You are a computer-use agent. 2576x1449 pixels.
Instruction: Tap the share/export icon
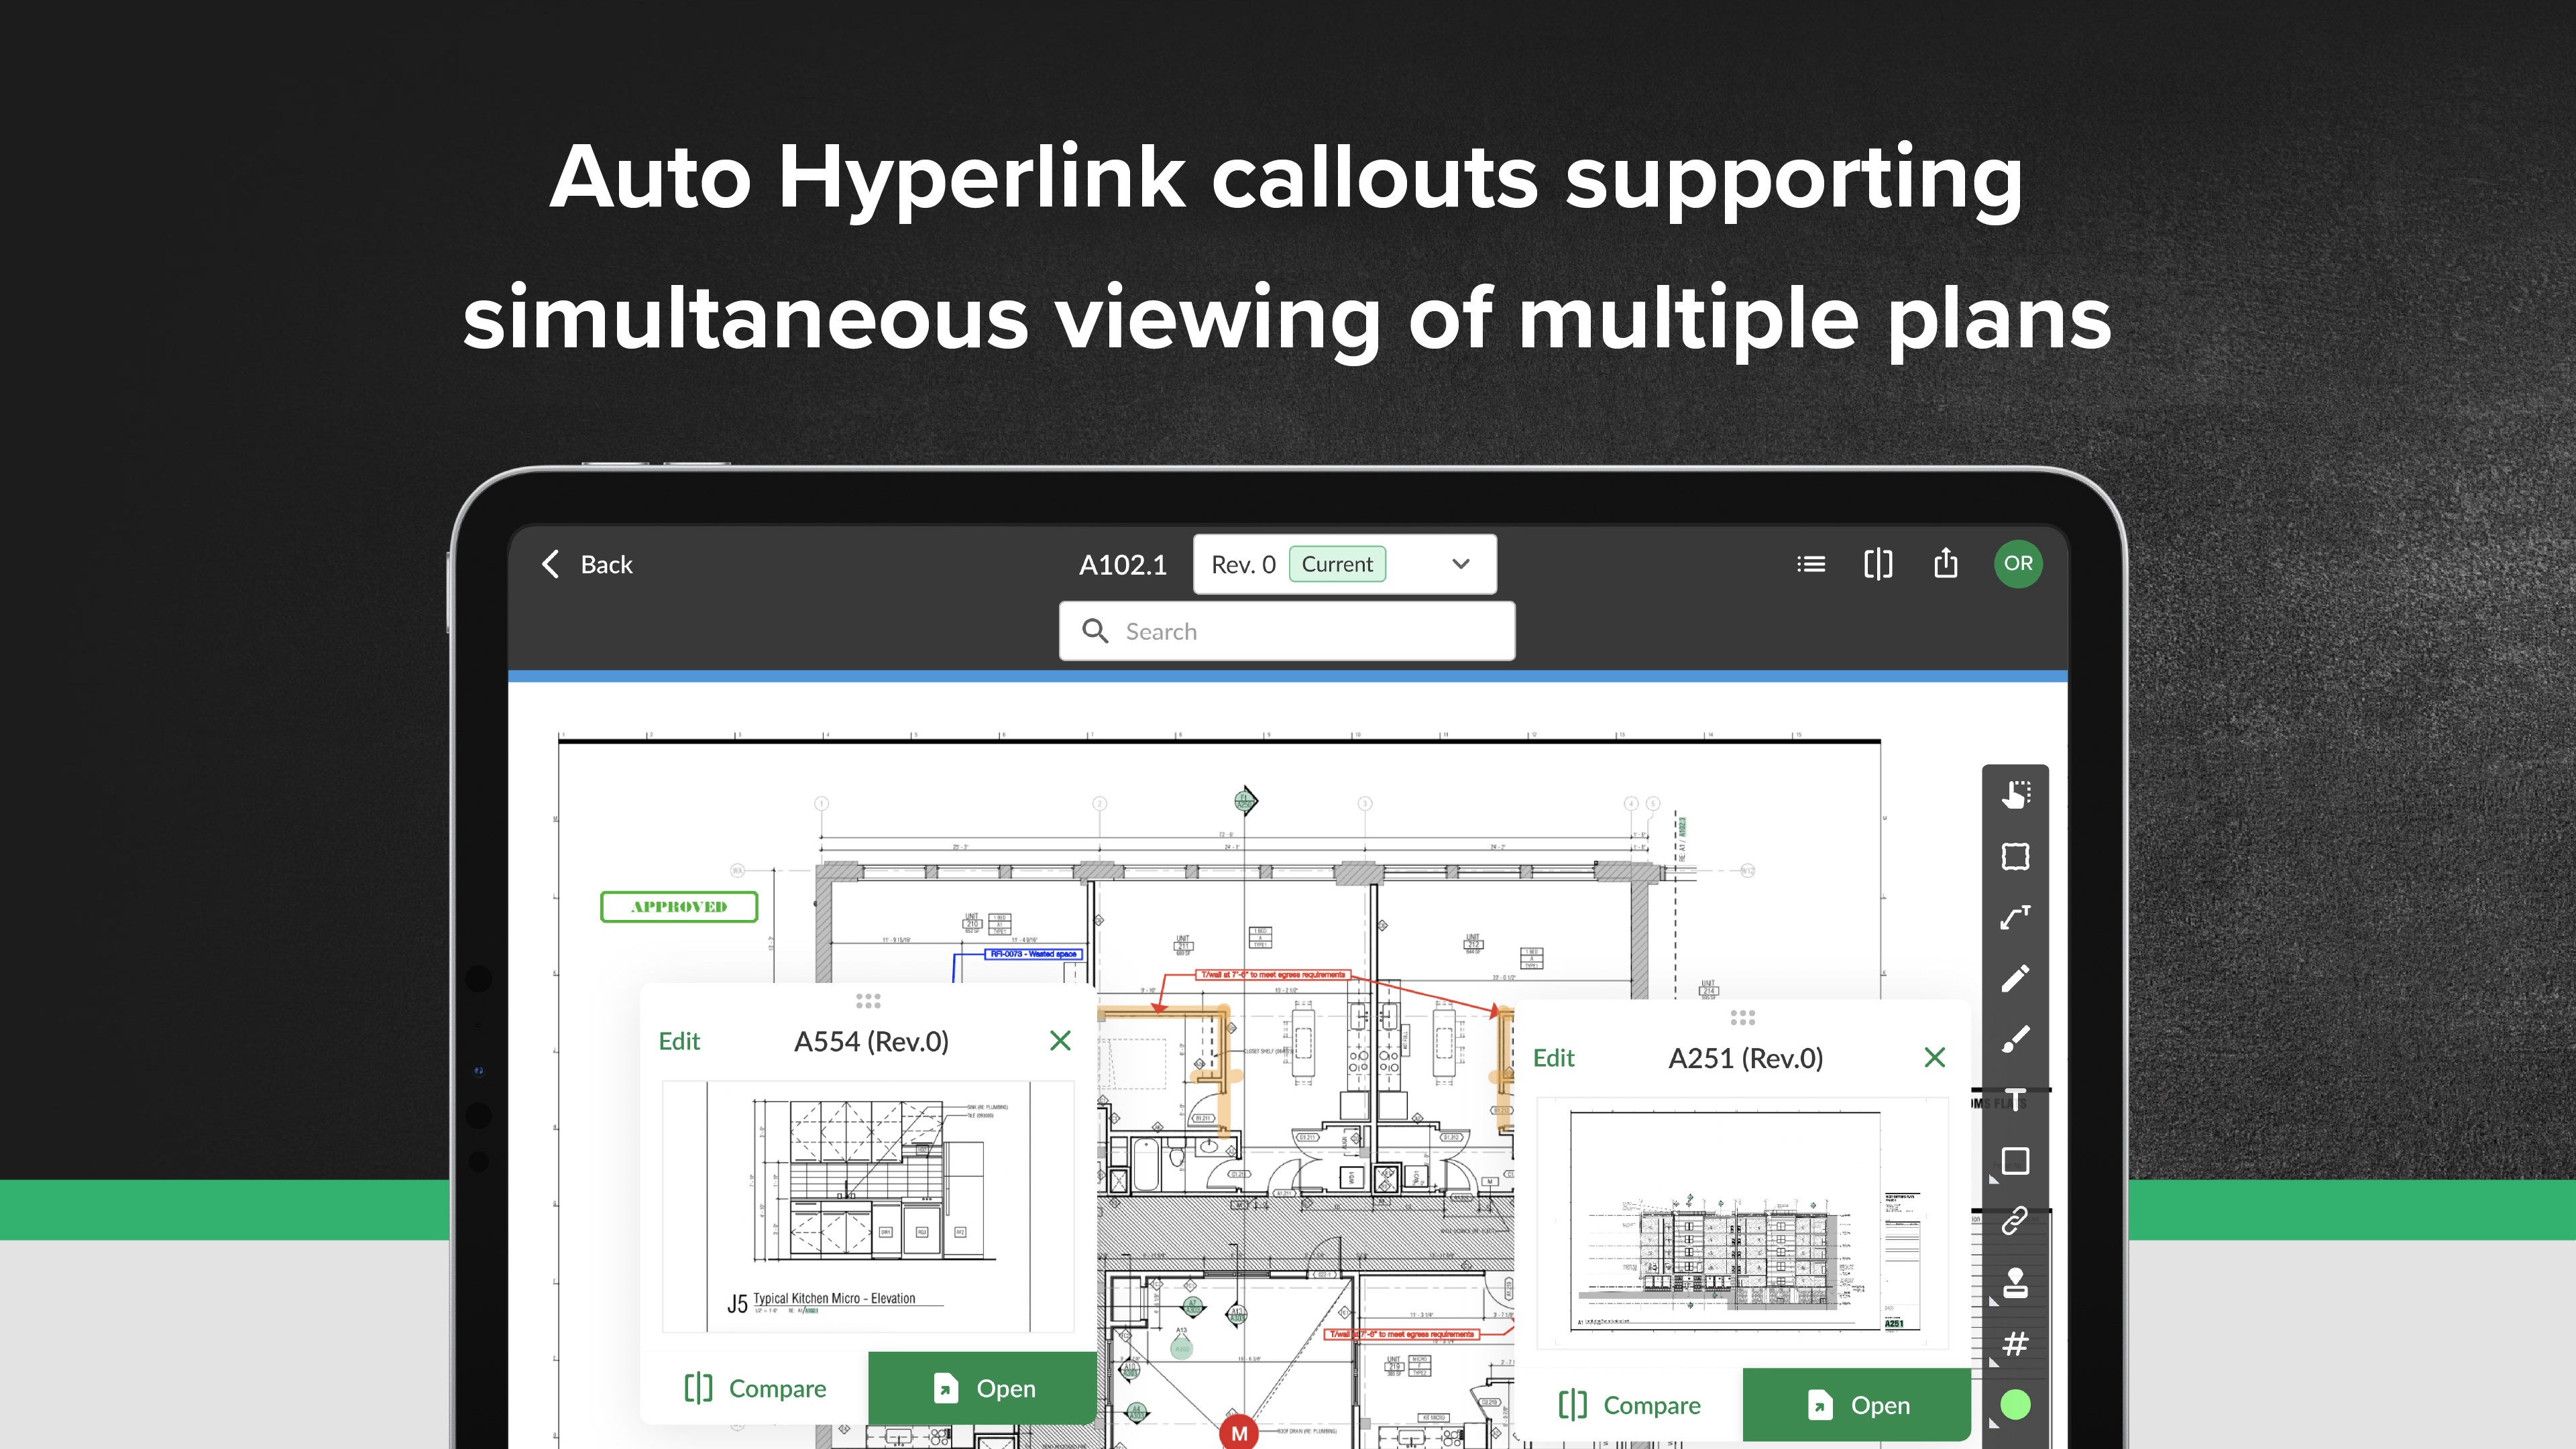coord(1945,564)
